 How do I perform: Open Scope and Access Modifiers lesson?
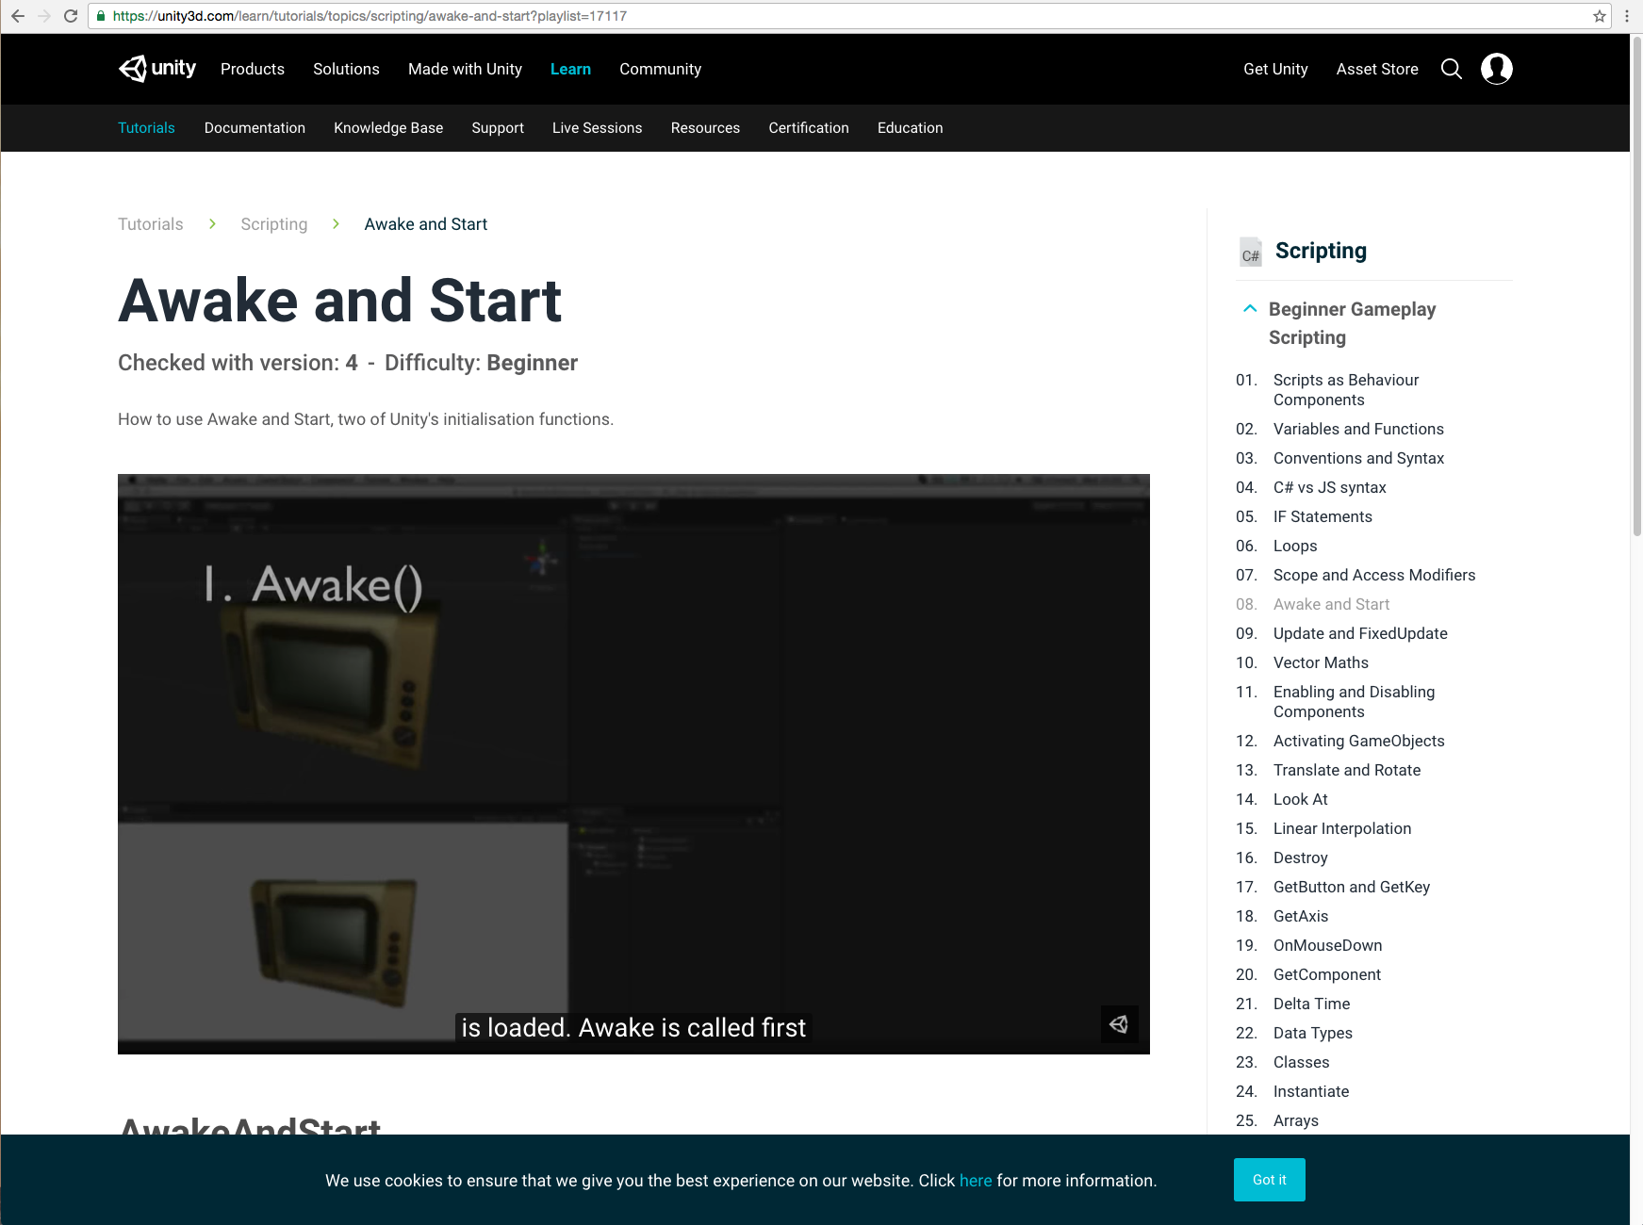tap(1374, 575)
